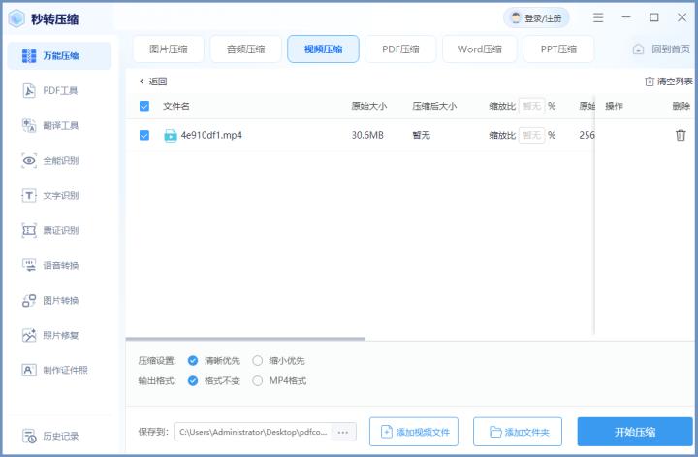
Task: Click the 30.6MB original size value
Action: pos(367,135)
